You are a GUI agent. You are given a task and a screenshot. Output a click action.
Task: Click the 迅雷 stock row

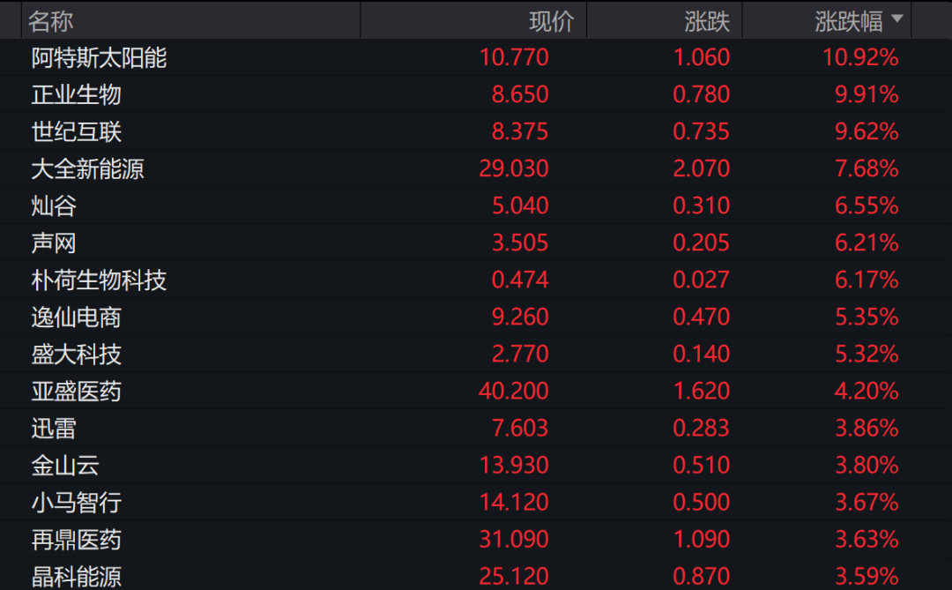[x=54, y=429]
